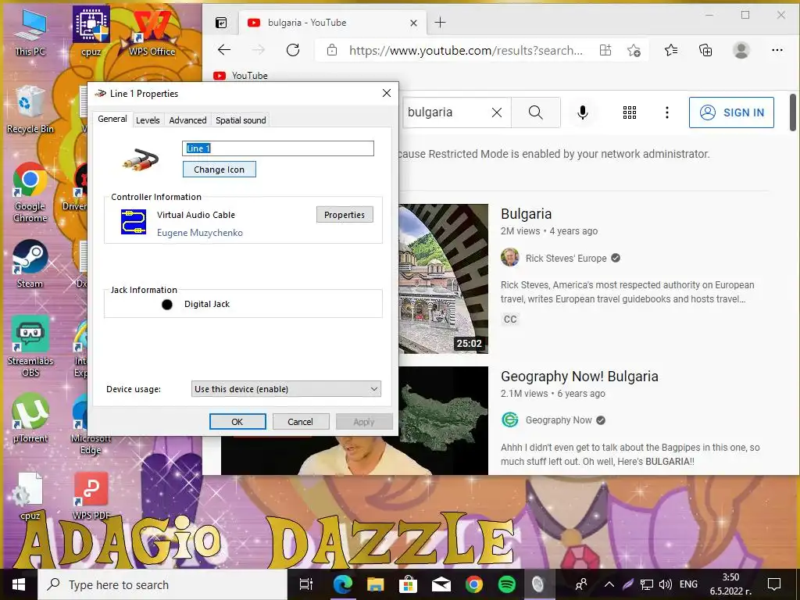Open Task View on the taskbar
Viewport: 800px width, 600px height.
coord(305,584)
